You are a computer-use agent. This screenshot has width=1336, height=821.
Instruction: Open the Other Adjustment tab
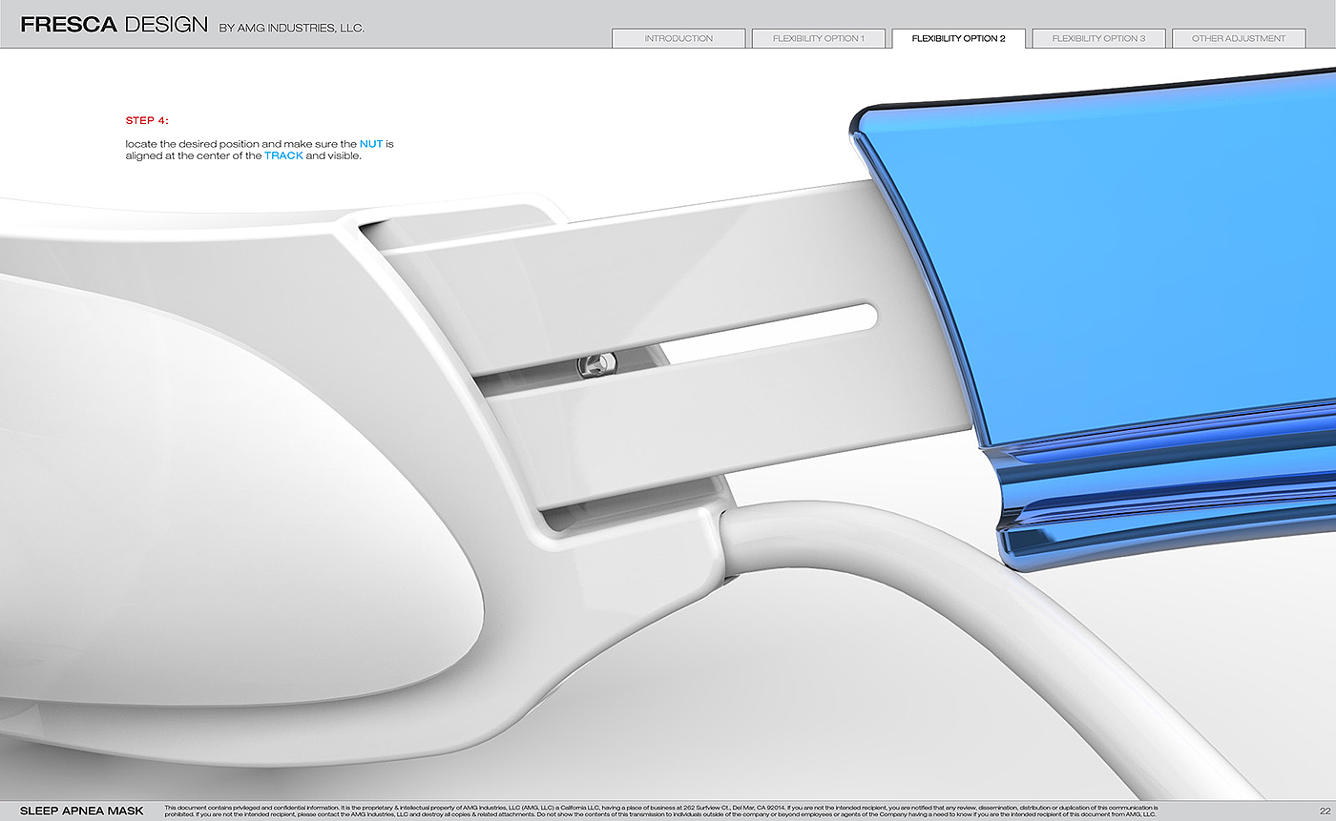(x=1239, y=39)
